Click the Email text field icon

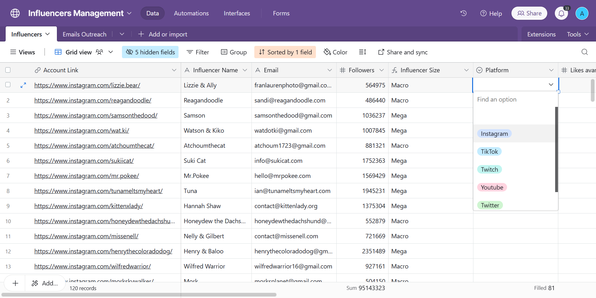tap(258, 70)
